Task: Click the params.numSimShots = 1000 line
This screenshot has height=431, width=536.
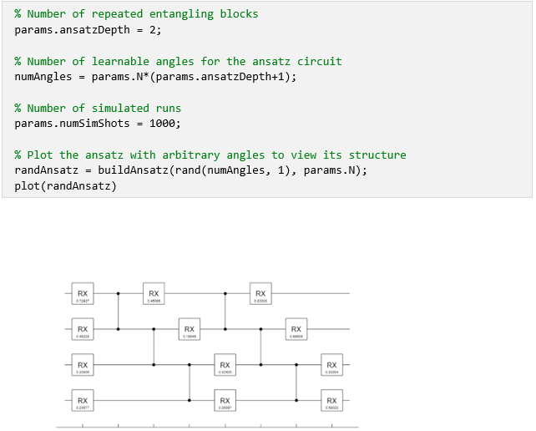Action: [98, 123]
